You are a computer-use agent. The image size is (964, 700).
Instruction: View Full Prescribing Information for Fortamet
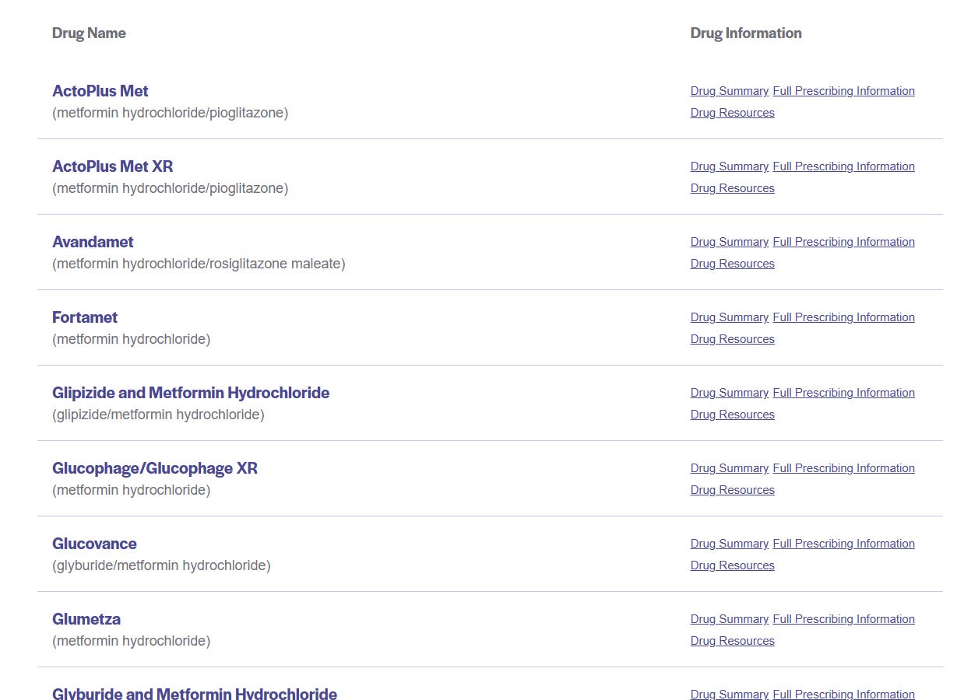(843, 317)
